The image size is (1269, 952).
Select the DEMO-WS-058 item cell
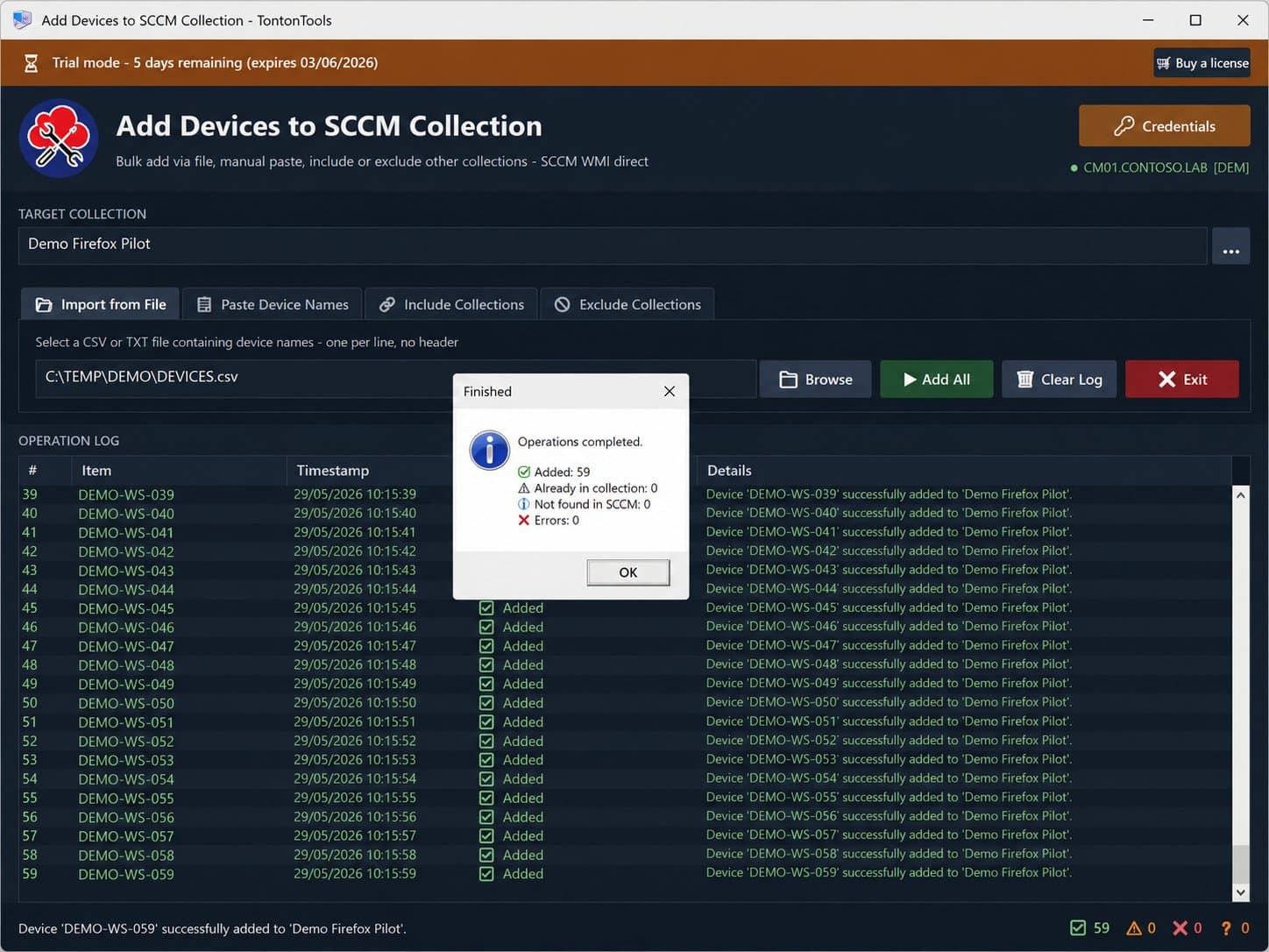click(126, 856)
